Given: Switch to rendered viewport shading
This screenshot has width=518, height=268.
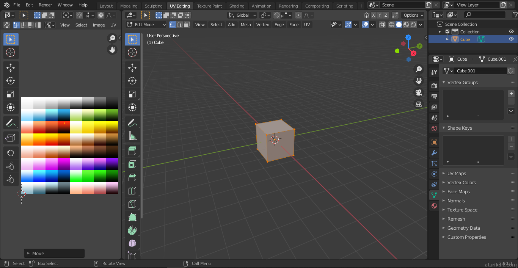Looking at the screenshot, I should [x=413, y=25].
